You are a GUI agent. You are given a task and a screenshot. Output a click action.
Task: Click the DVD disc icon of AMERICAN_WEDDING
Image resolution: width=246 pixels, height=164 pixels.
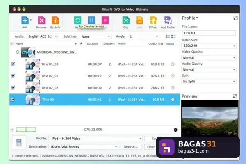coord(28,52)
